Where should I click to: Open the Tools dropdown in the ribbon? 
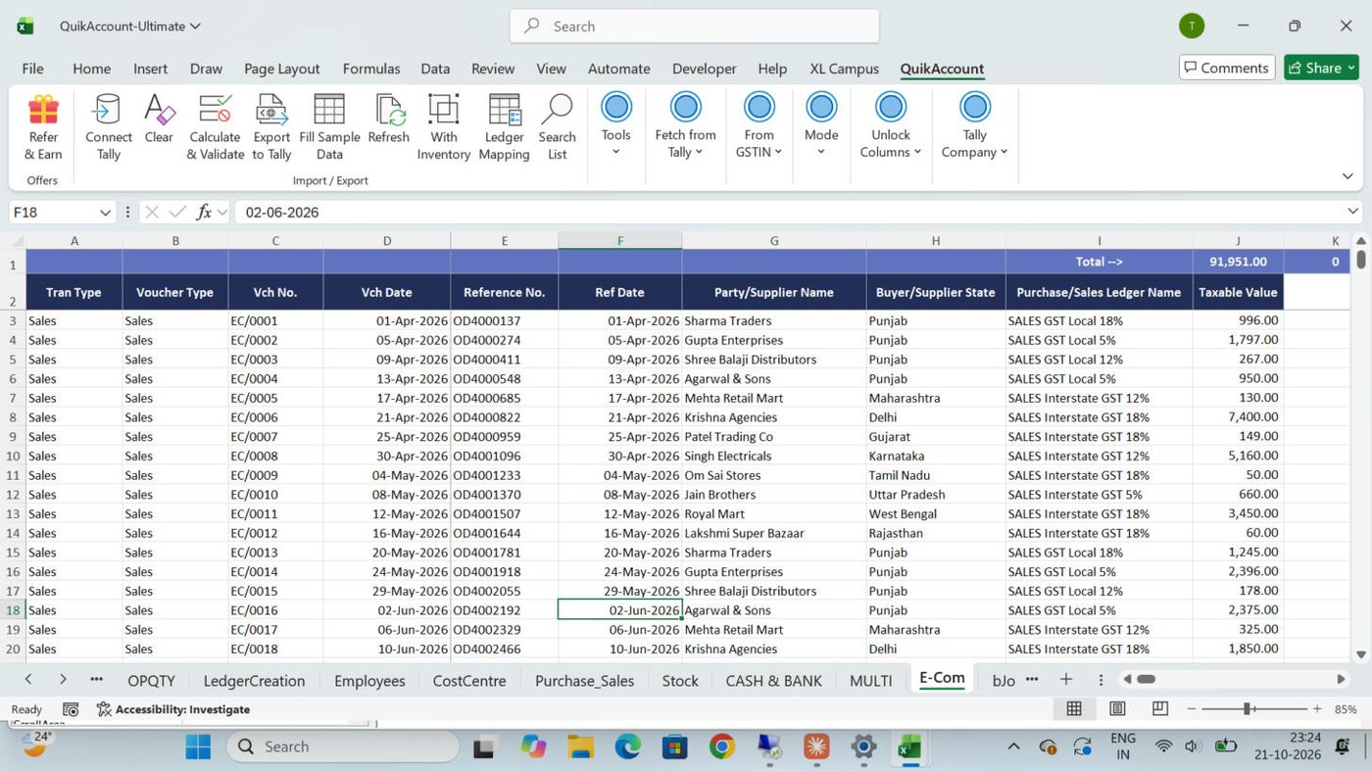coord(615,125)
